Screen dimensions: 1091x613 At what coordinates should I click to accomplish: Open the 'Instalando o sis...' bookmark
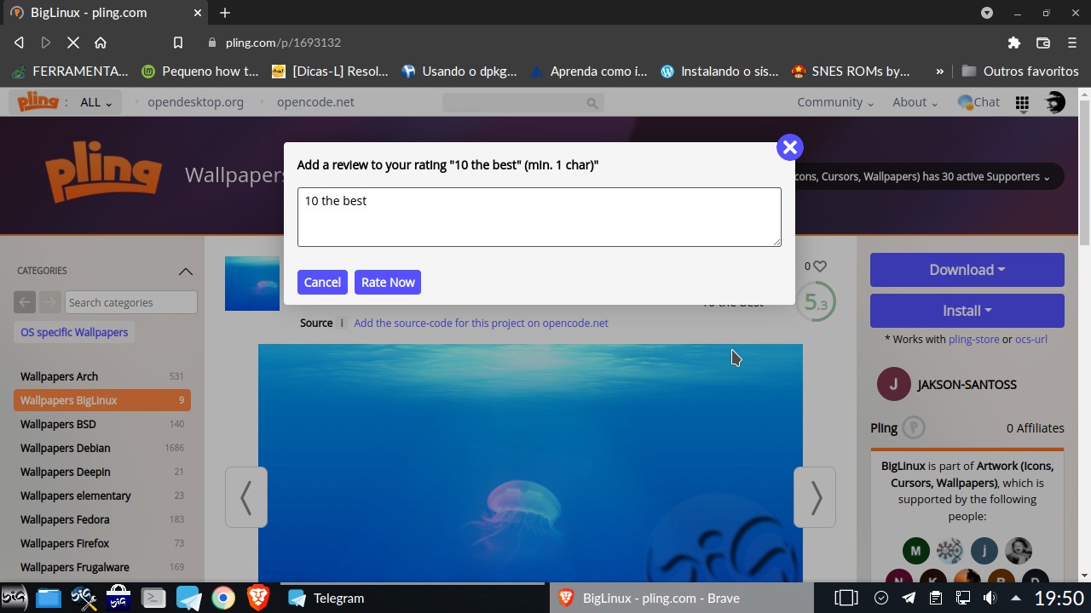719,72
